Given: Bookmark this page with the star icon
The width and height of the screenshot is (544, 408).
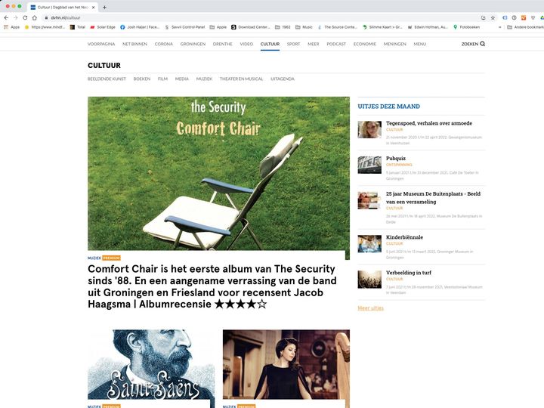Looking at the screenshot, I should (x=493, y=17).
